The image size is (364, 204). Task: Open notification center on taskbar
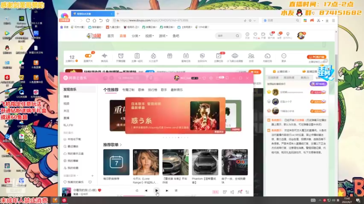tap(358, 200)
